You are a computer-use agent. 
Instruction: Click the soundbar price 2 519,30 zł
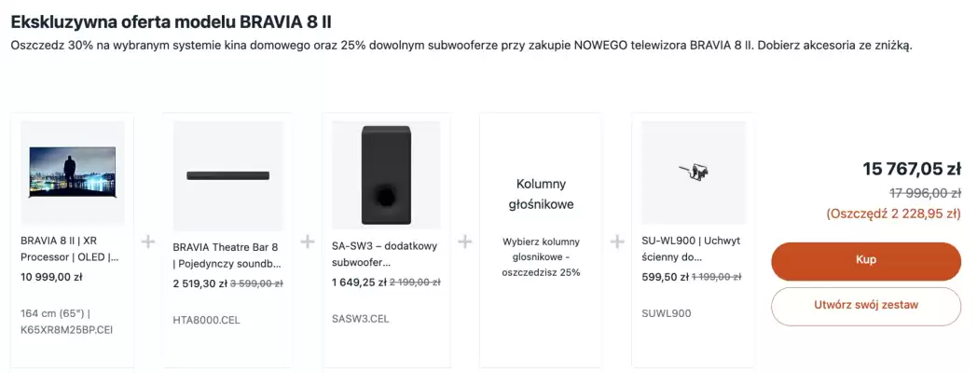click(199, 283)
